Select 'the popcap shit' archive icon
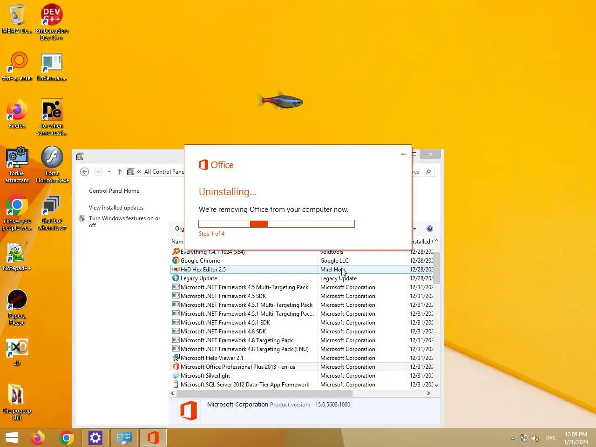The image size is (596, 447). (x=17, y=402)
